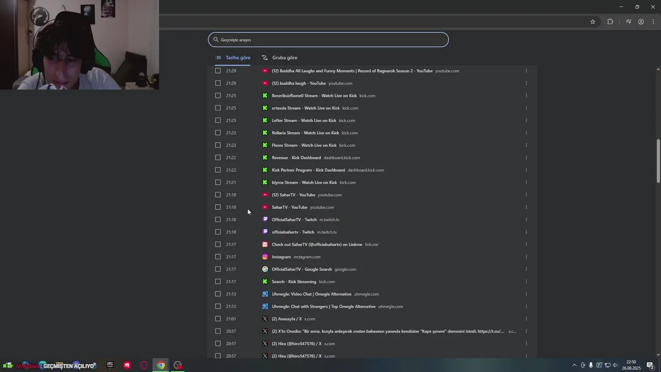661x372 pixels.
Task: Click the history page vertical scrollbar thumb
Action: [x=658, y=161]
